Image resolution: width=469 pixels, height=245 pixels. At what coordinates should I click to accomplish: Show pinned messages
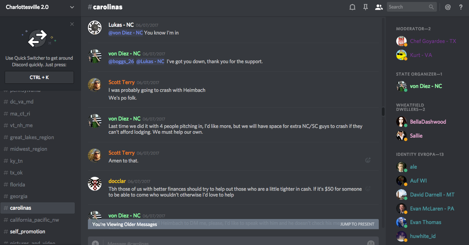coord(366,7)
